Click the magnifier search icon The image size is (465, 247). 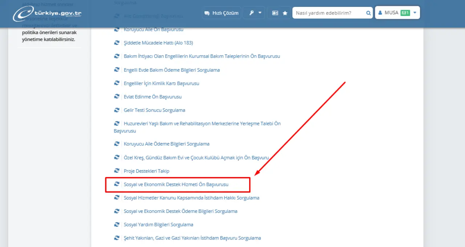point(368,13)
